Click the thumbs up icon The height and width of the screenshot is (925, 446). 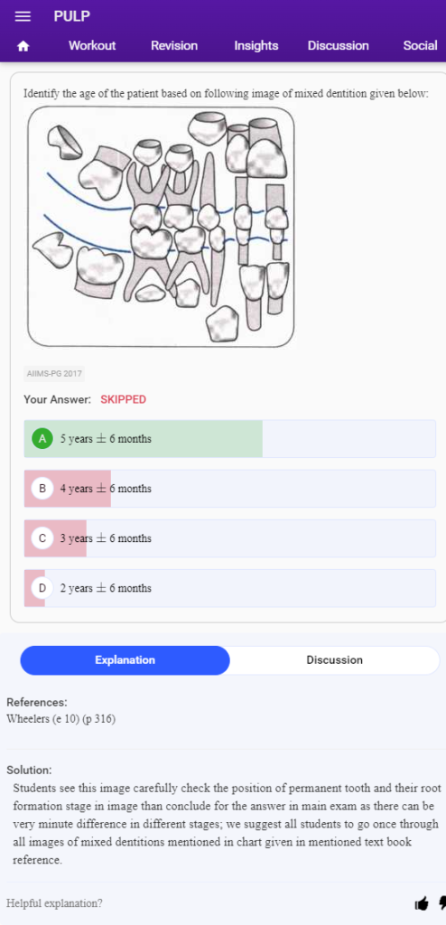click(422, 902)
